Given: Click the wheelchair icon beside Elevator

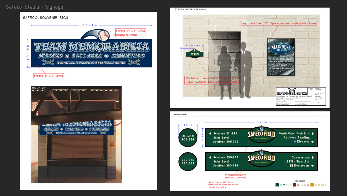Looking at the screenshot, I should [x=295, y=141].
